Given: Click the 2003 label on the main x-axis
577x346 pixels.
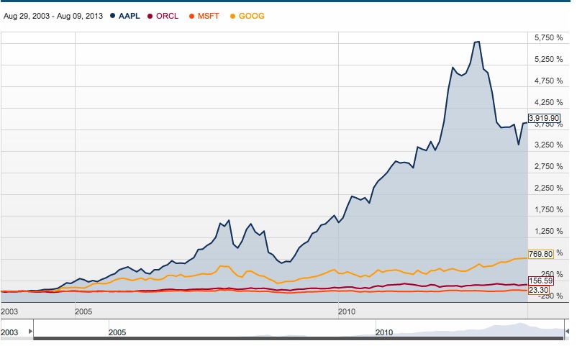Looking at the screenshot, I should coord(9,311).
